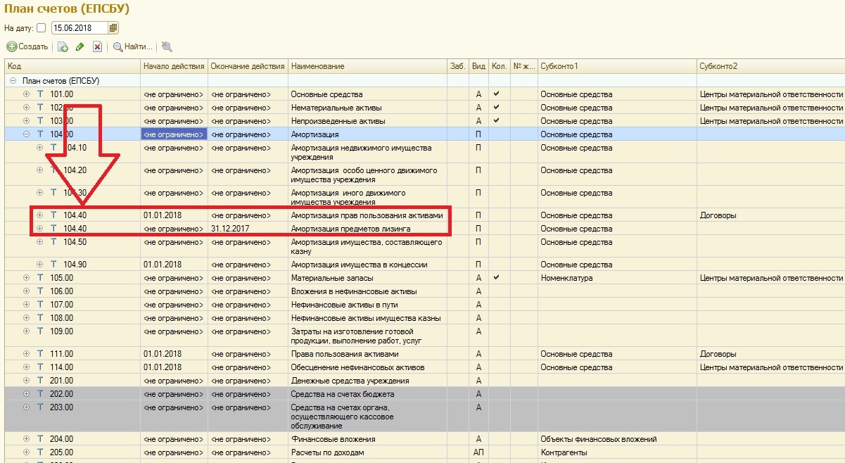The height and width of the screenshot is (463, 845).
Task: Click the account icon of row 114.00
Action: (x=40, y=367)
